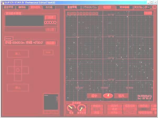Click the 接続 telescope connect button

click(x=51, y=18)
